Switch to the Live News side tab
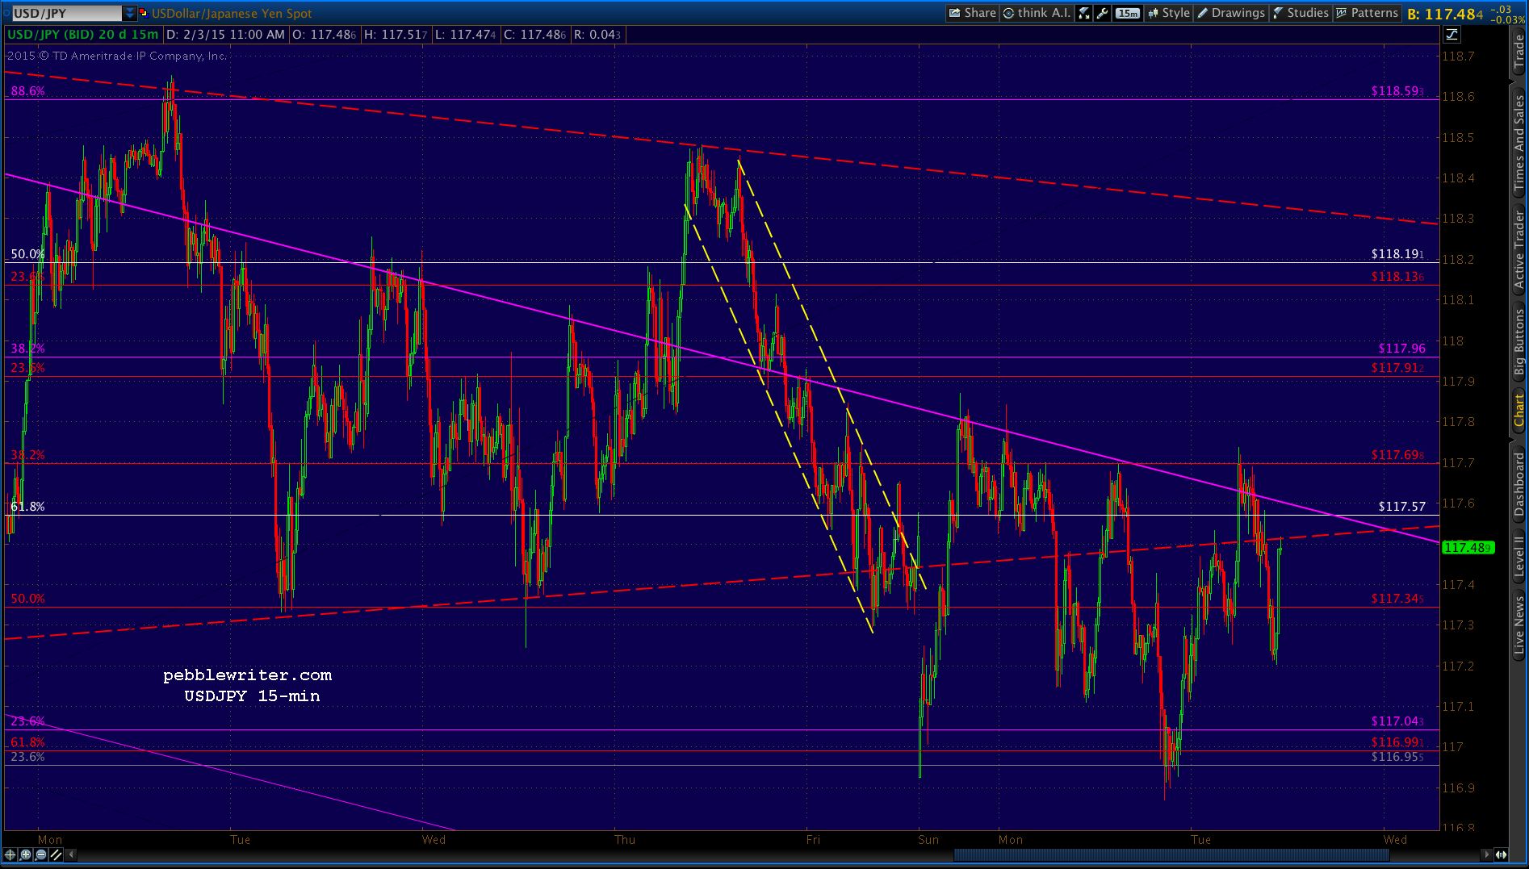Image resolution: width=1529 pixels, height=869 pixels. 1519,625
